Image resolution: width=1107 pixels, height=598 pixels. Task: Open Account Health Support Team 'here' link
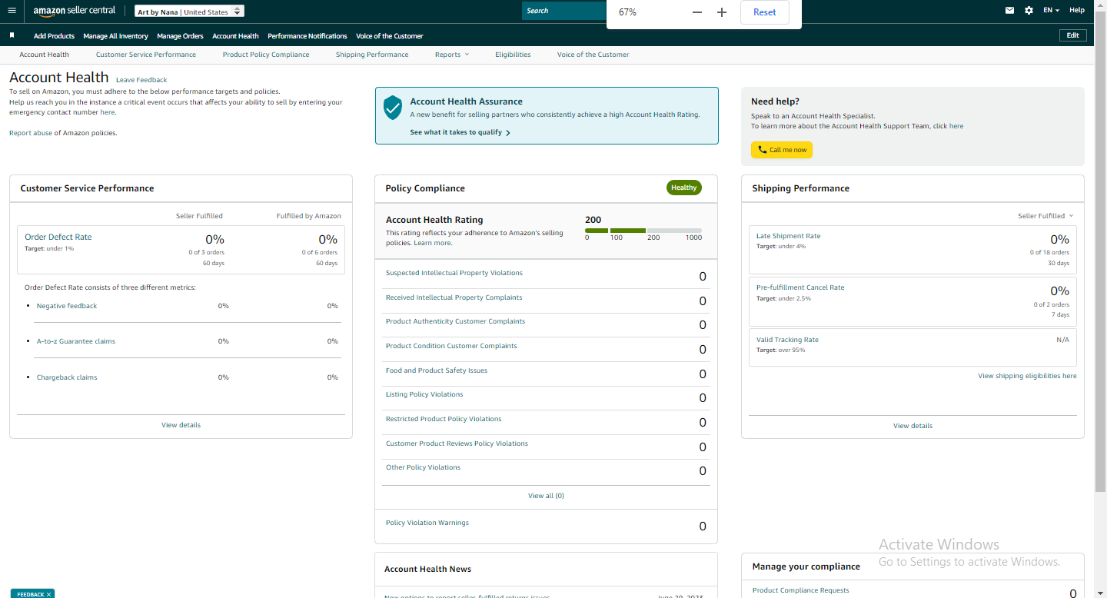click(x=956, y=126)
